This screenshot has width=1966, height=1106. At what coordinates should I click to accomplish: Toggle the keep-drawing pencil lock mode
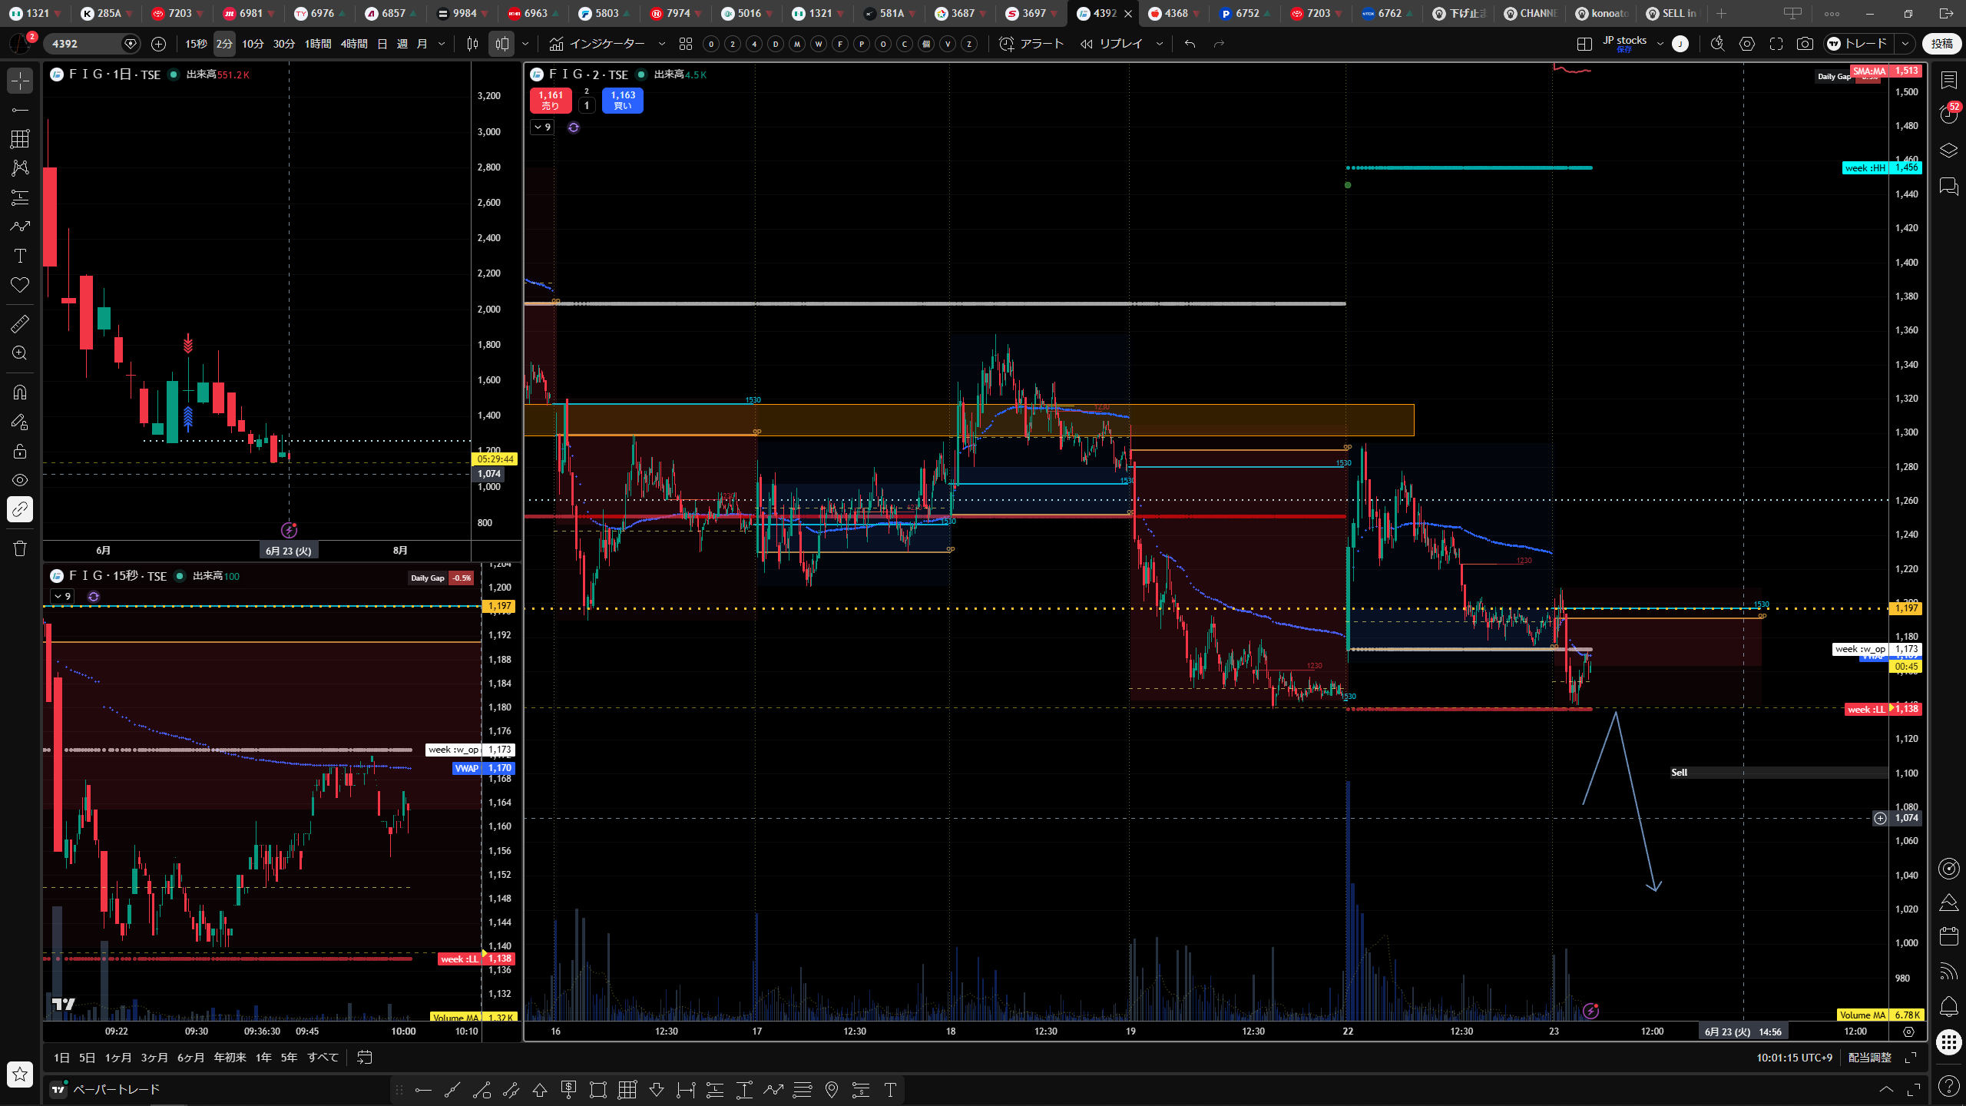[x=20, y=422]
